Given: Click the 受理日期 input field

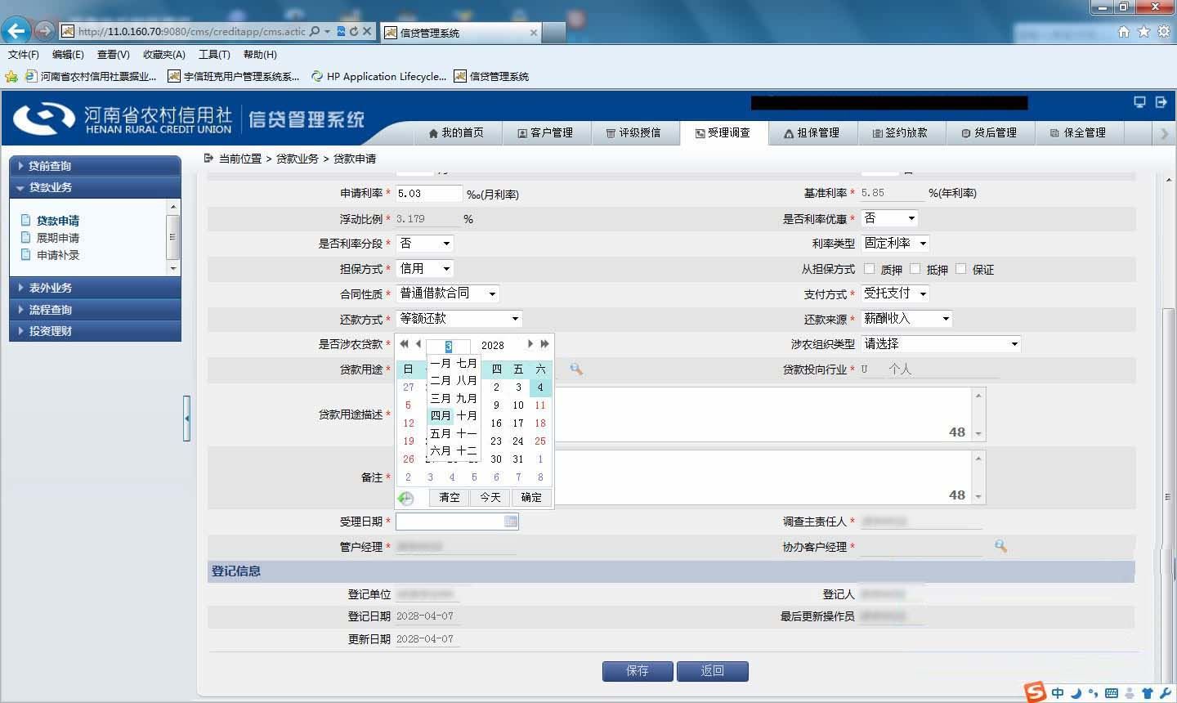Looking at the screenshot, I should coord(457,522).
